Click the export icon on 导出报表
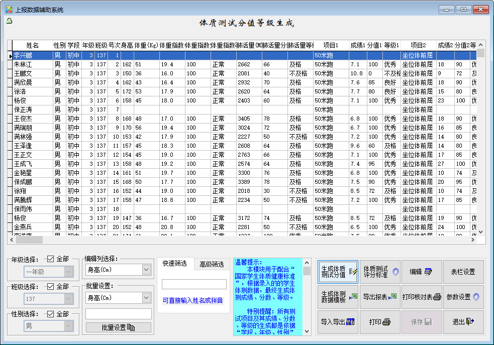 (392, 297)
